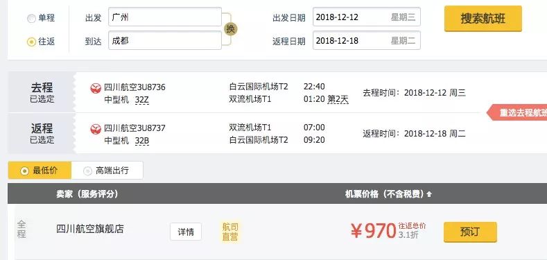The width and height of the screenshot is (547, 260).
Task: Click the 到达 city field showing 成都
Action: click(x=165, y=40)
